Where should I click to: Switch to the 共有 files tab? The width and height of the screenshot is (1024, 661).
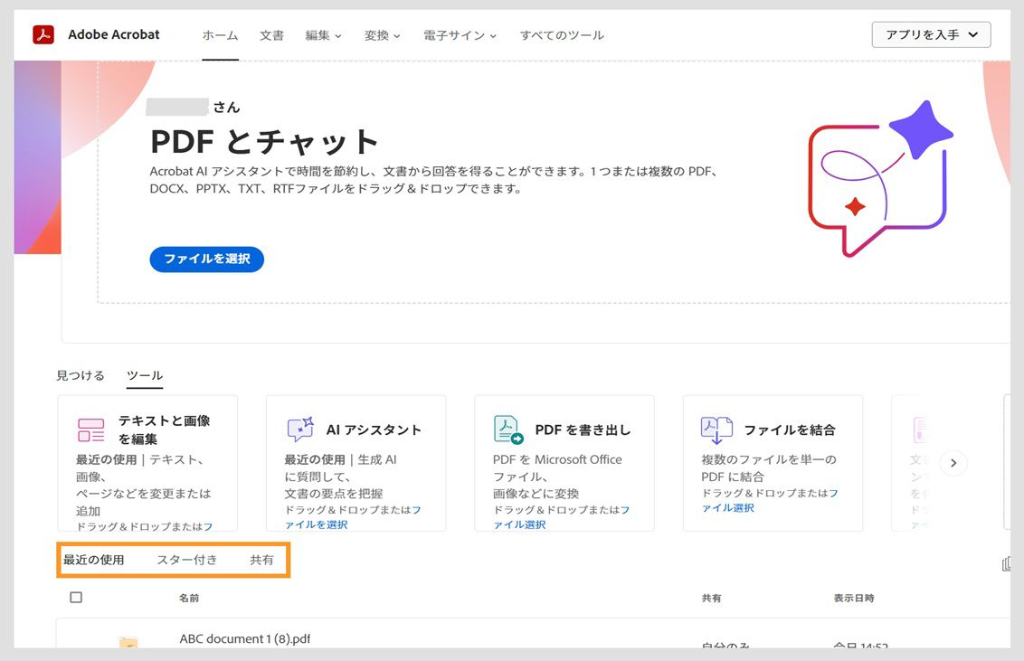[x=262, y=560]
